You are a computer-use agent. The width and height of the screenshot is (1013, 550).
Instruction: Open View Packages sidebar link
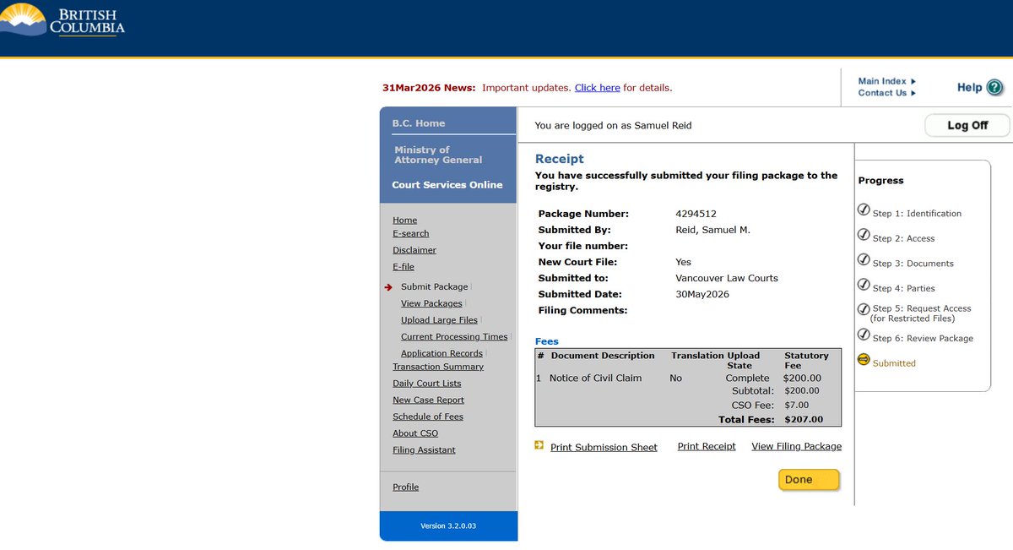(x=431, y=303)
